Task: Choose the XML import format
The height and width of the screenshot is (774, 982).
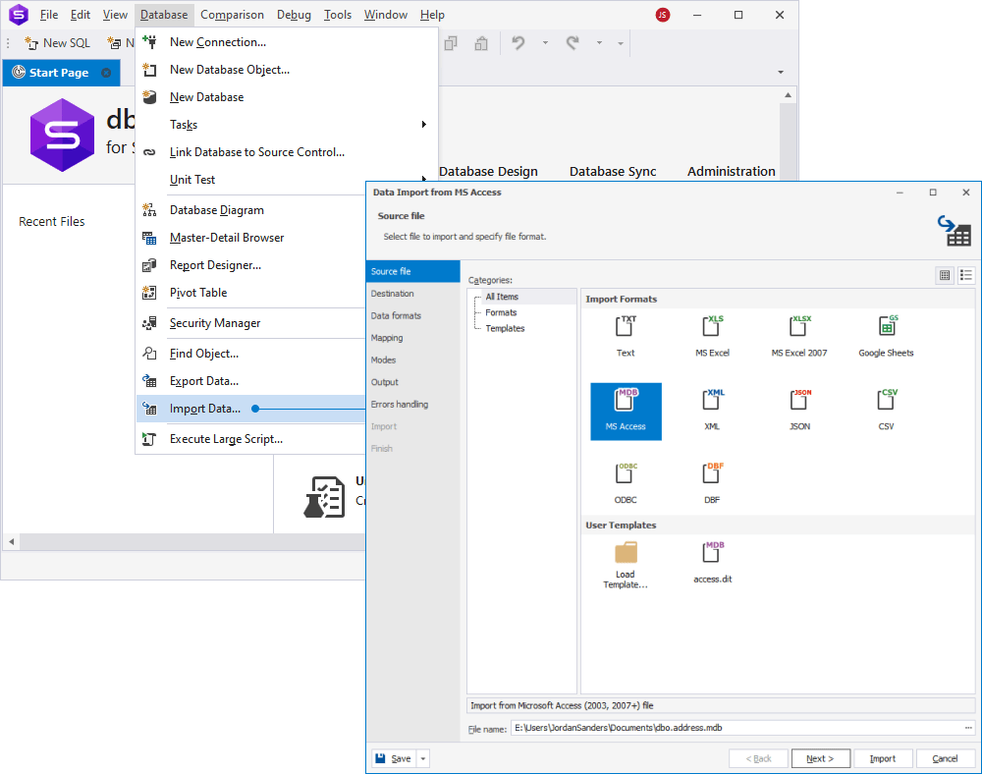Action: pos(712,411)
